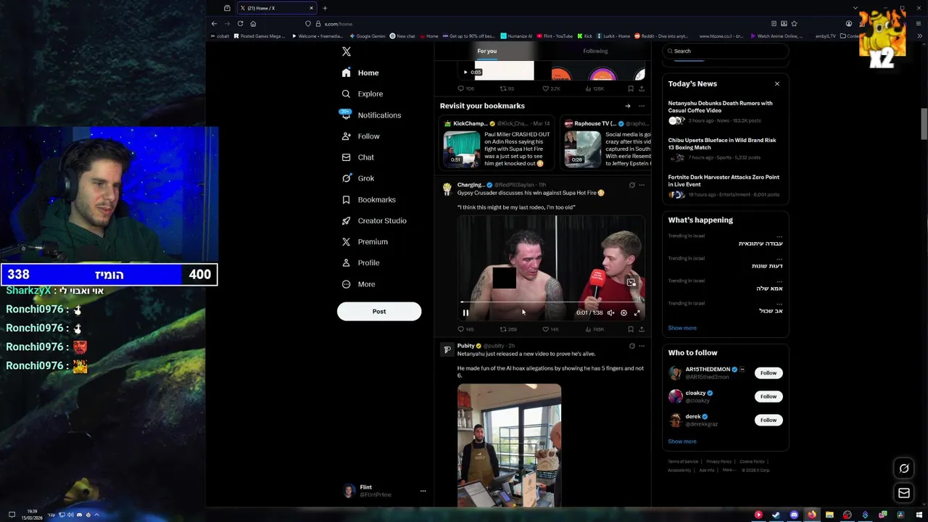Open Discord in the Windows taskbar

(794, 515)
